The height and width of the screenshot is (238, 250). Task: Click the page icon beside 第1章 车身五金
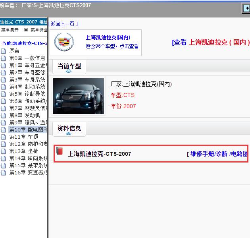click(x=4, y=65)
